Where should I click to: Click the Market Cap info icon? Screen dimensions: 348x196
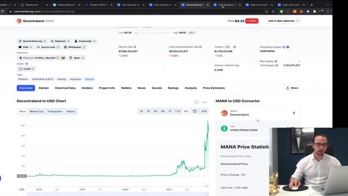pos(135,47)
